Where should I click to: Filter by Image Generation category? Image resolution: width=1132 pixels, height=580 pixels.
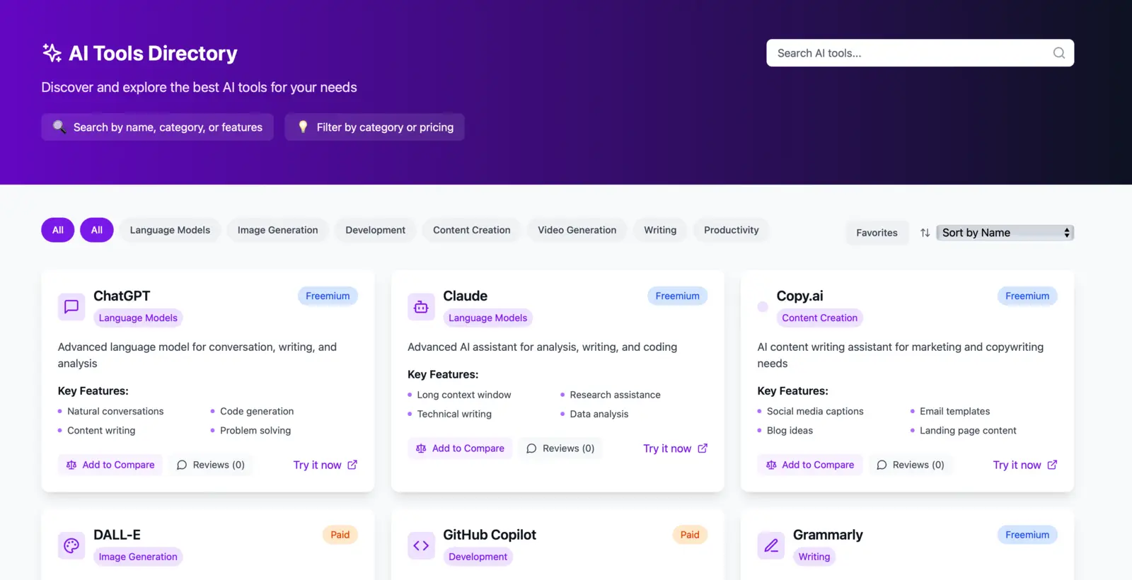[277, 230]
